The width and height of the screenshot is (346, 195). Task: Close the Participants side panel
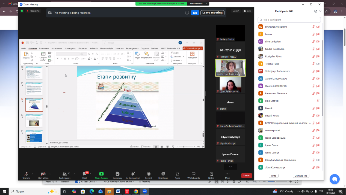320,11
